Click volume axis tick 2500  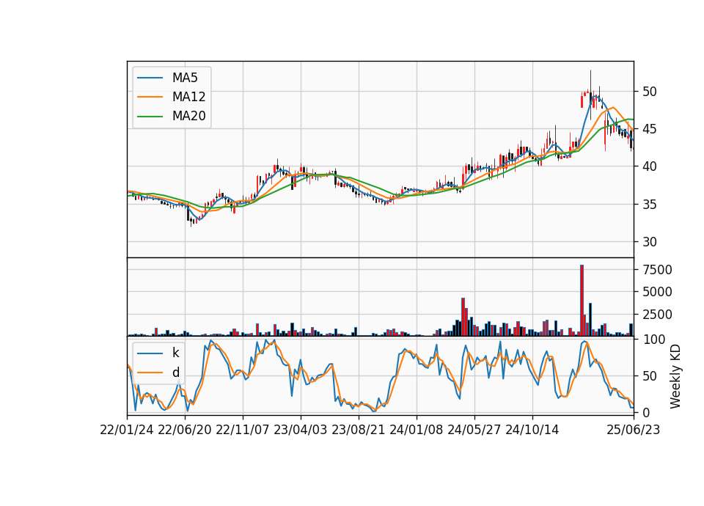(657, 315)
